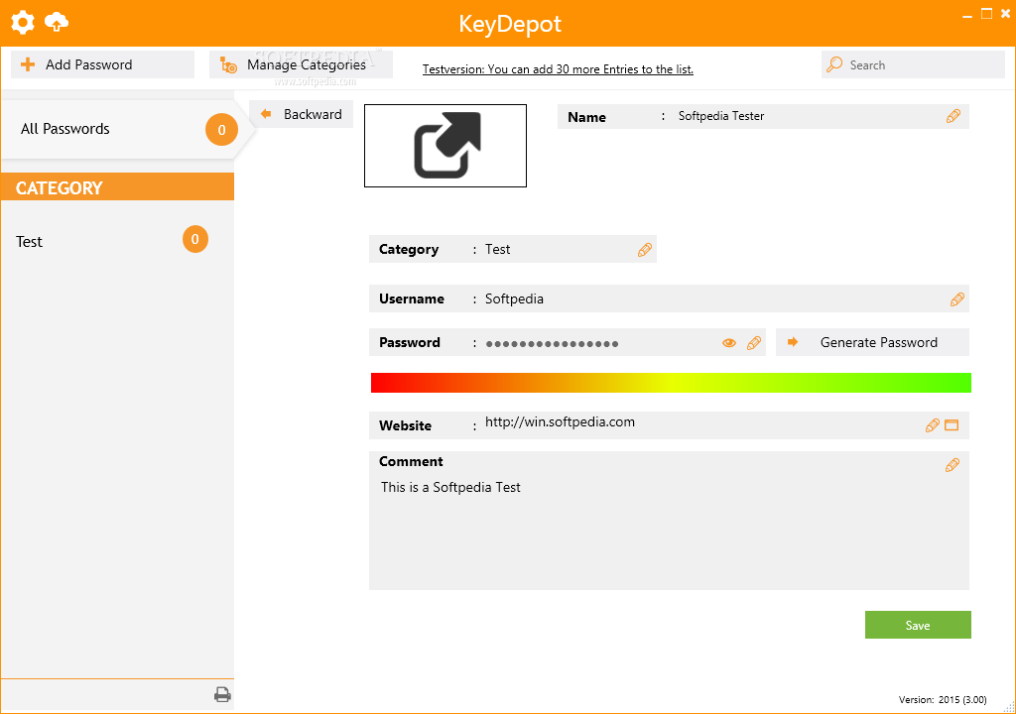Image resolution: width=1016 pixels, height=714 pixels.
Task: Click Generate Password button
Action: tap(872, 342)
